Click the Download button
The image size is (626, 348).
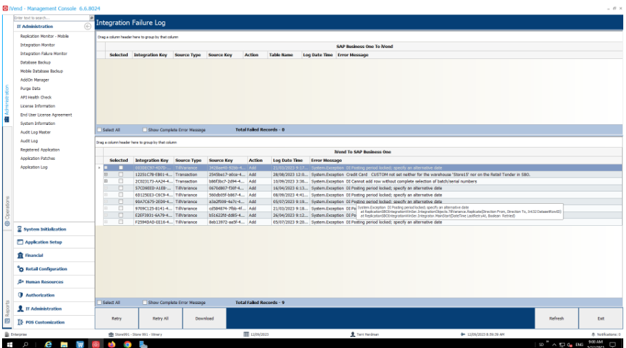(x=205, y=318)
